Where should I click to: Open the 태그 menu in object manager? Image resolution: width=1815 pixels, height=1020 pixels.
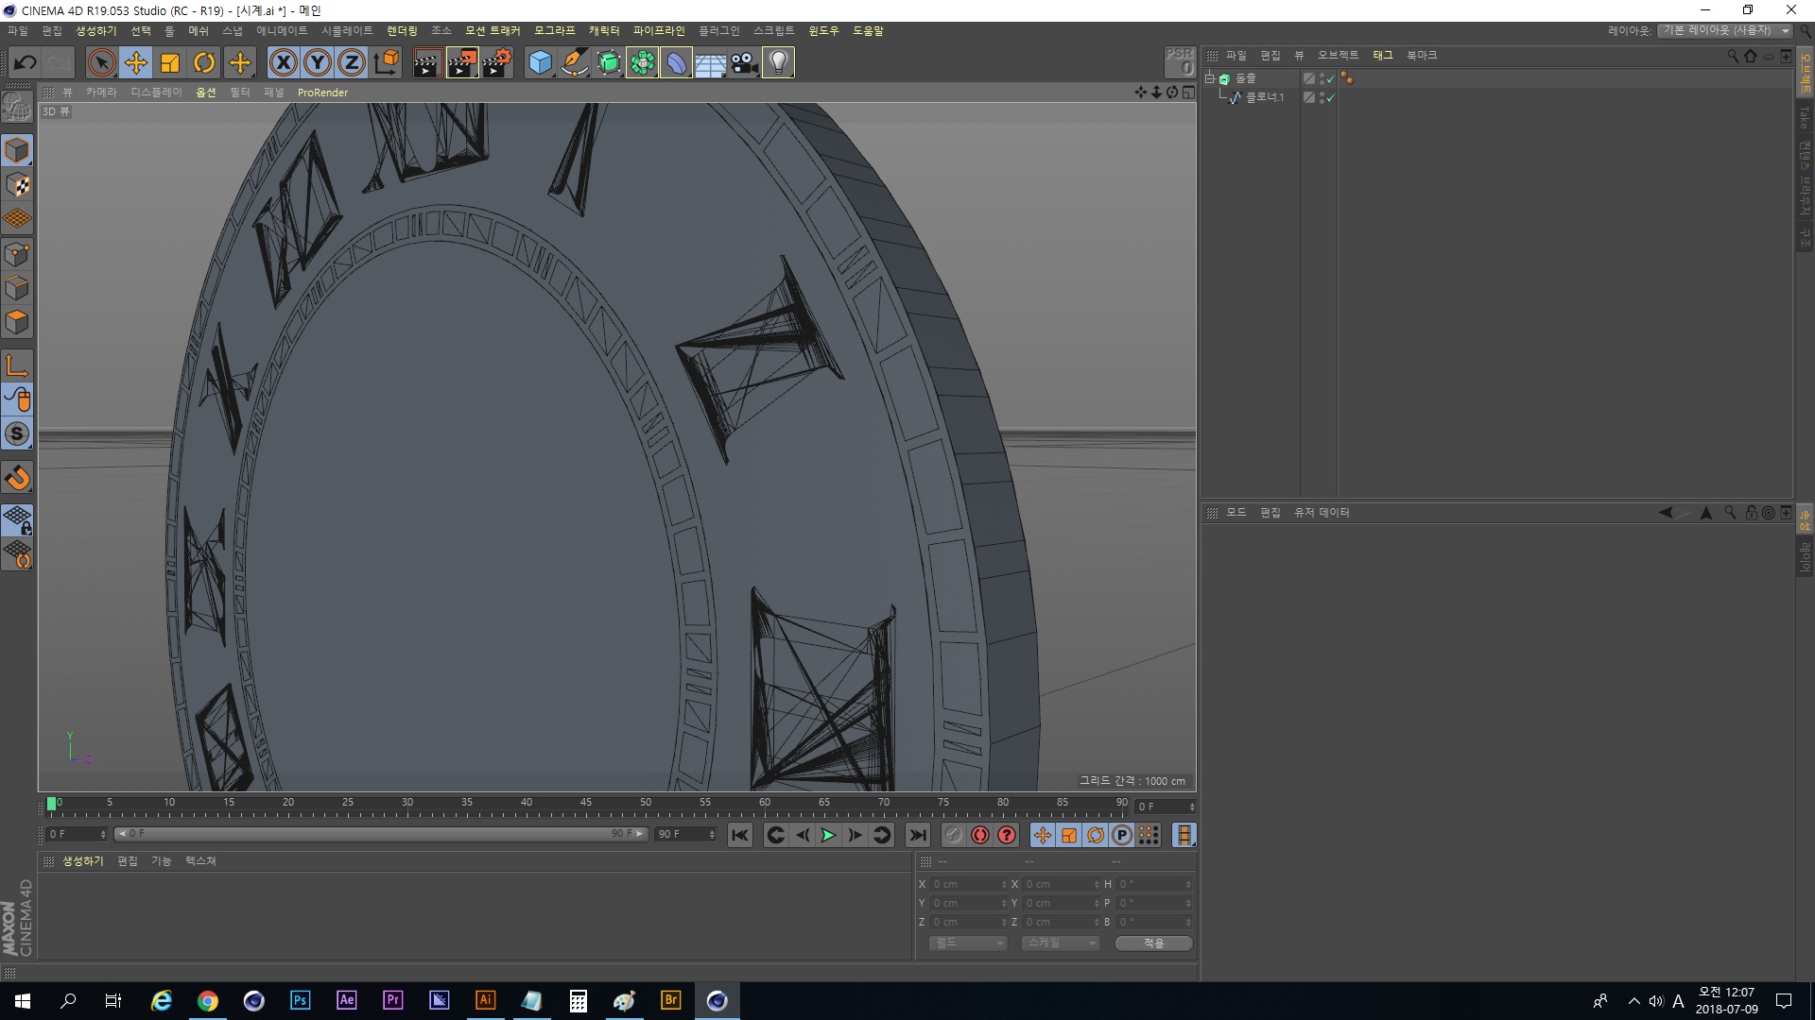[1383, 56]
